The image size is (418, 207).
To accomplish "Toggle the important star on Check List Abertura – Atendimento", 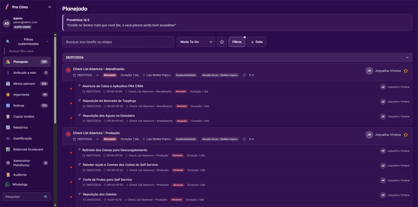I will 406,71.
